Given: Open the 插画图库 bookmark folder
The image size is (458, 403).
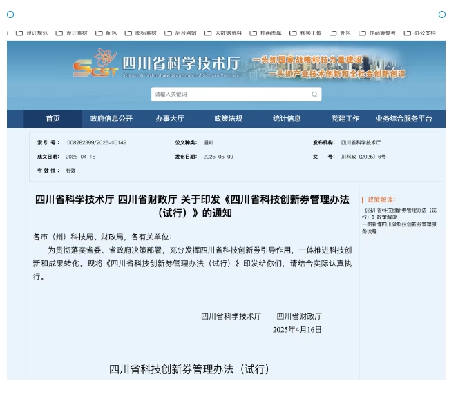Looking at the screenshot, I should coord(265,33).
